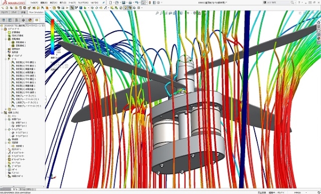Click the Home icon in right task pane

pyautogui.click(x=318, y=23)
